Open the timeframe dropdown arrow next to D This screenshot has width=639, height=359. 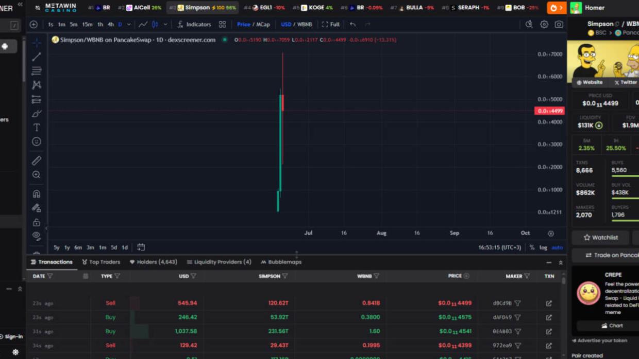tap(129, 24)
